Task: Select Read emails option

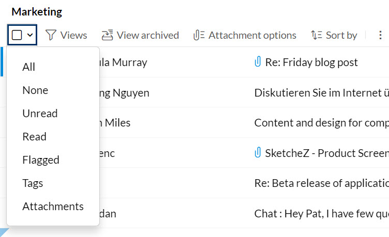Action: (x=34, y=137)
